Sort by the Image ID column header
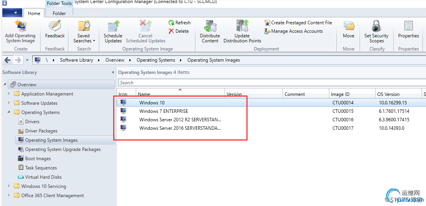This screenshot has width=426, height=206. tap(352, 94)
